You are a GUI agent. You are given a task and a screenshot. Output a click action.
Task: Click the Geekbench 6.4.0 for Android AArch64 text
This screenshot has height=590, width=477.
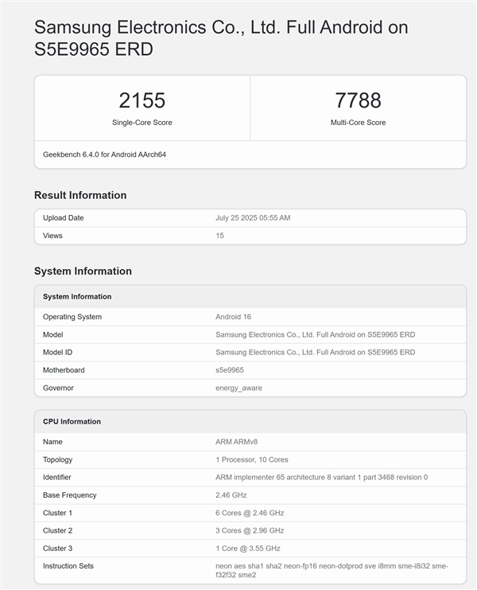coord(104,154)
